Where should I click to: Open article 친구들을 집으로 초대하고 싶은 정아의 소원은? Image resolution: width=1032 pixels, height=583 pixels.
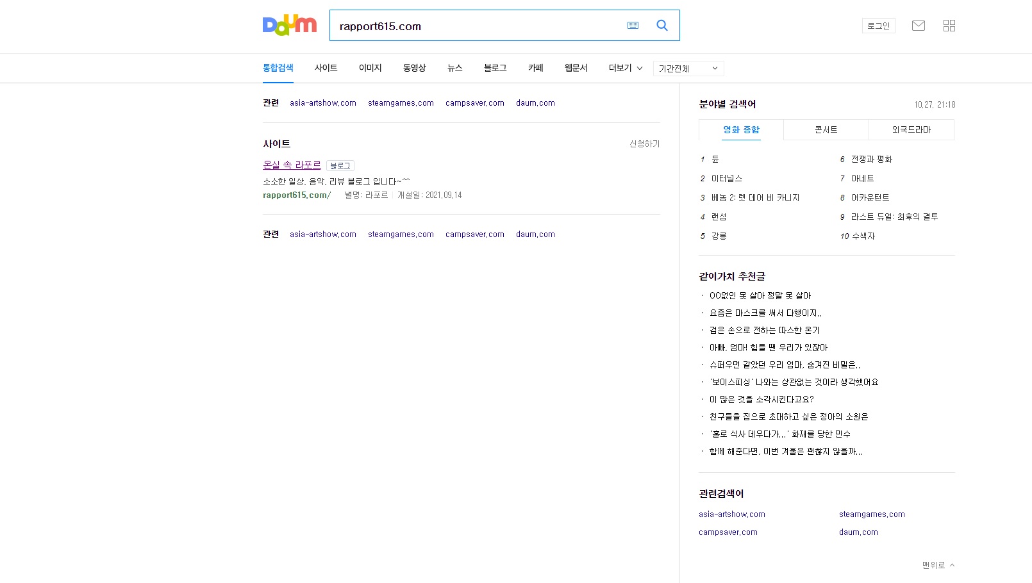click(x=789, y=417)
